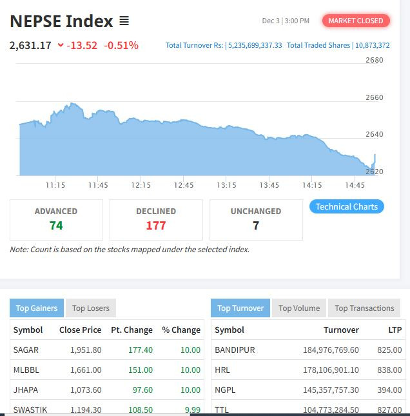Screen dimensions: 410x416
Task: Select the Top Turnover tab
Action: click(240, 308)
